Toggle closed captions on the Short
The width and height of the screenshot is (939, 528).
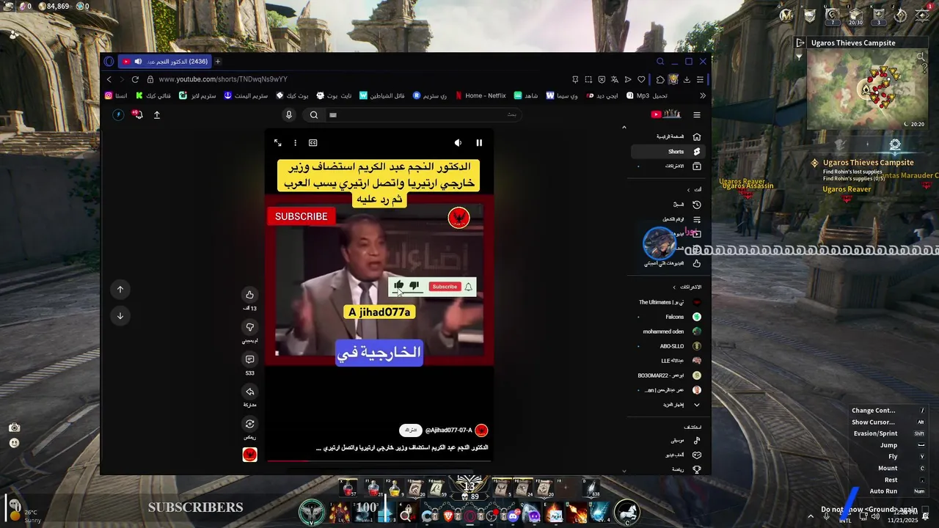point(313,143)
